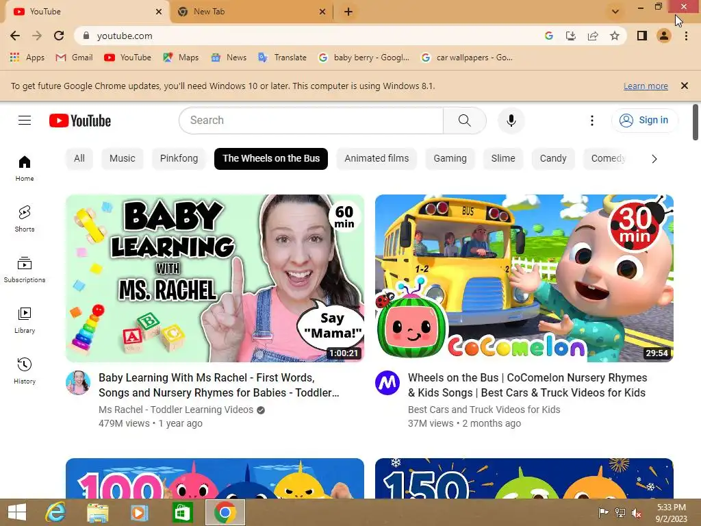Select the Candy filter chip

click(x=553, y=158)
